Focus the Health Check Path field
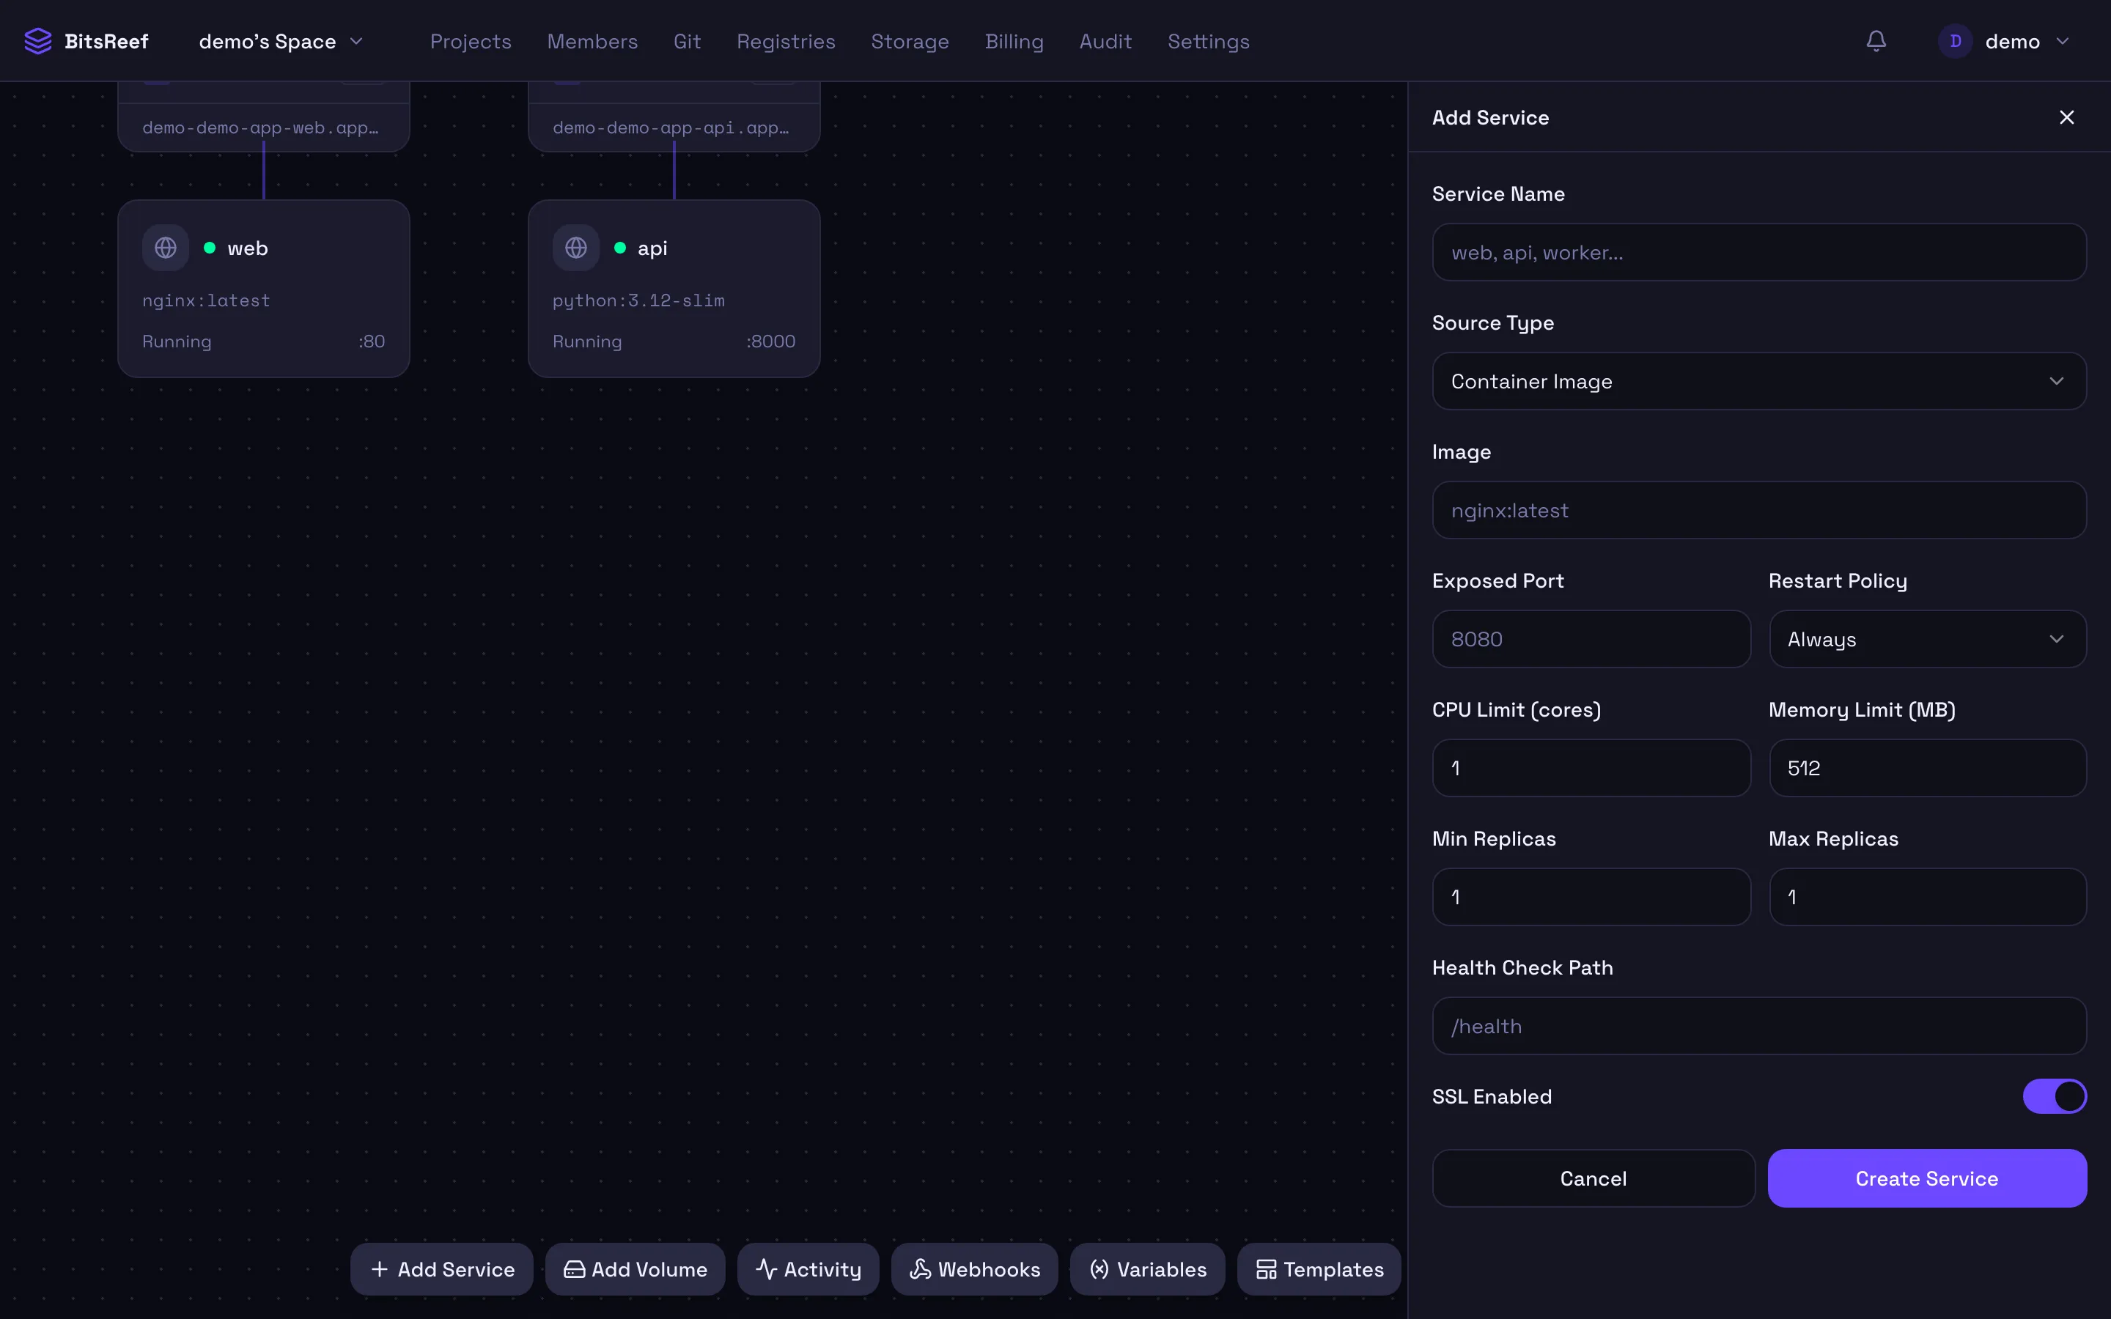This screenshot has height=1319, width=2111. 1758,1026
